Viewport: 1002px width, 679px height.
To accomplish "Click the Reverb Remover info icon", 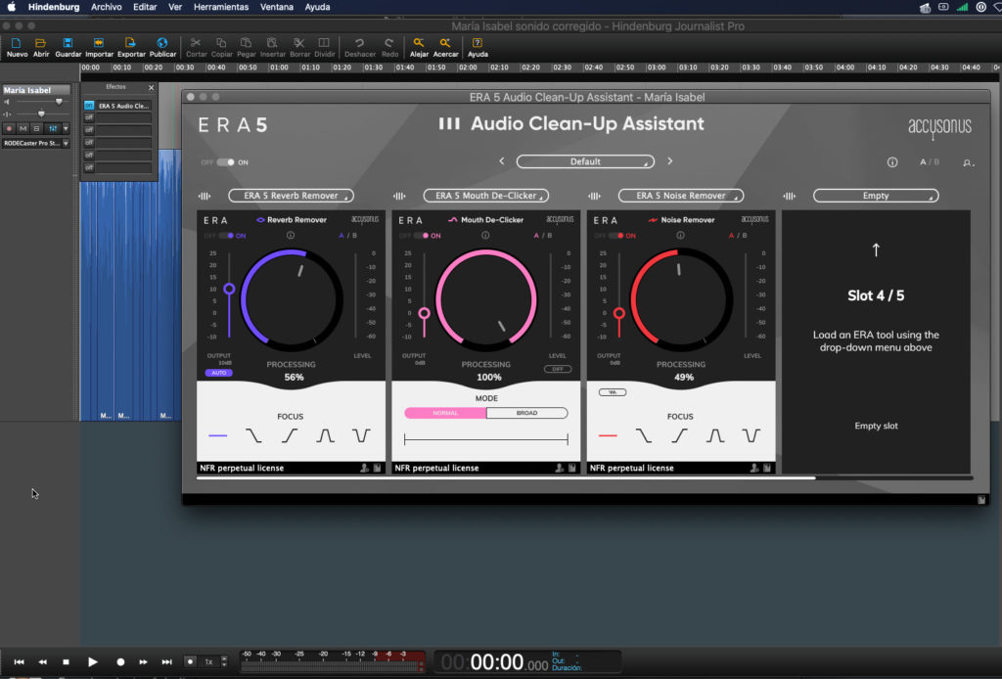I will [290, 235].
